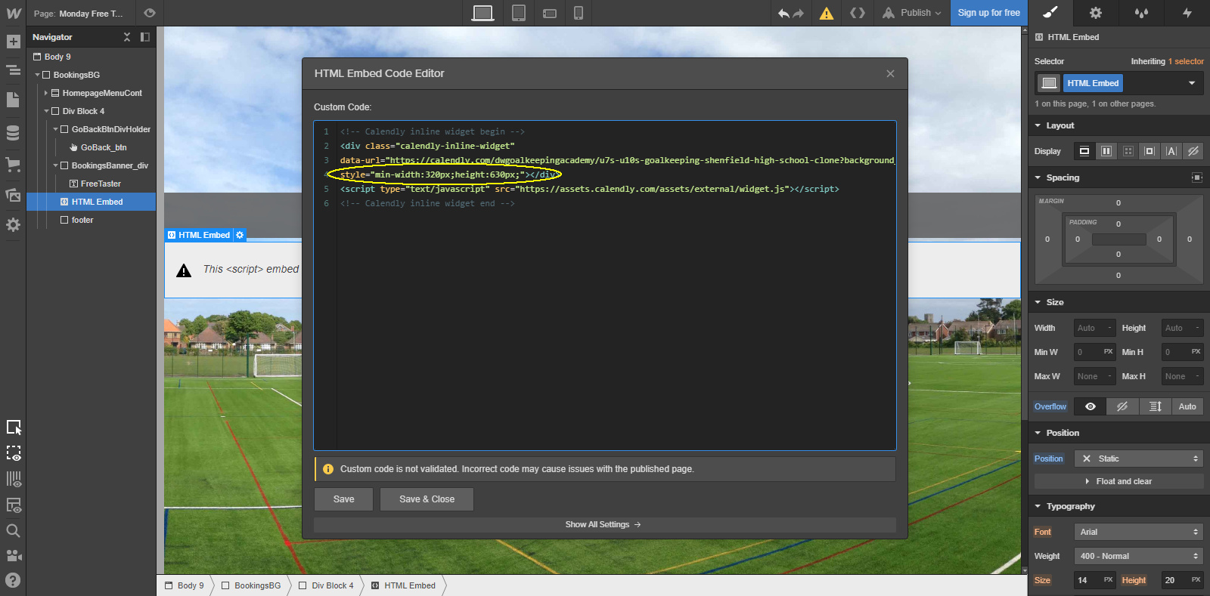The width and height of the screenshot is (1210, 596).
Task: Set overflow to scroll
Action: (x=1155, y=406)
